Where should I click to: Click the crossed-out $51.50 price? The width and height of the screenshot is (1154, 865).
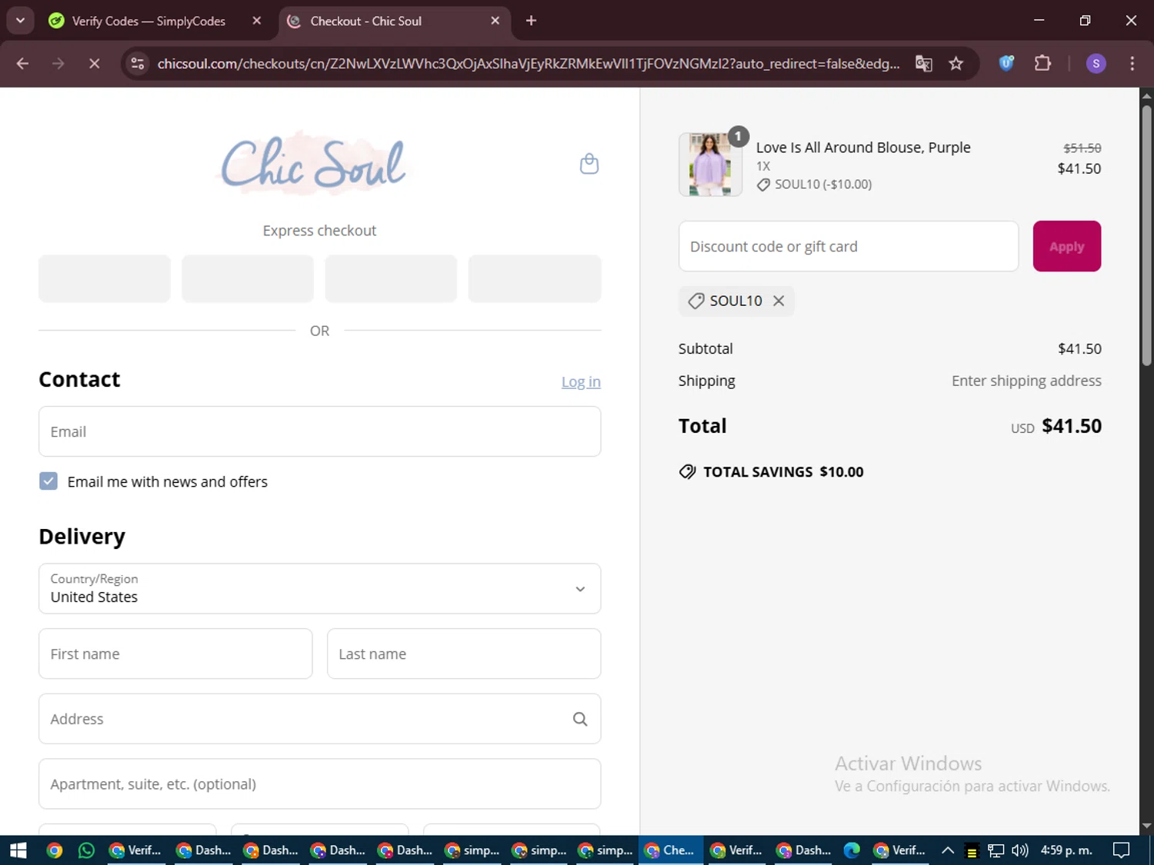pos(1082,148)
